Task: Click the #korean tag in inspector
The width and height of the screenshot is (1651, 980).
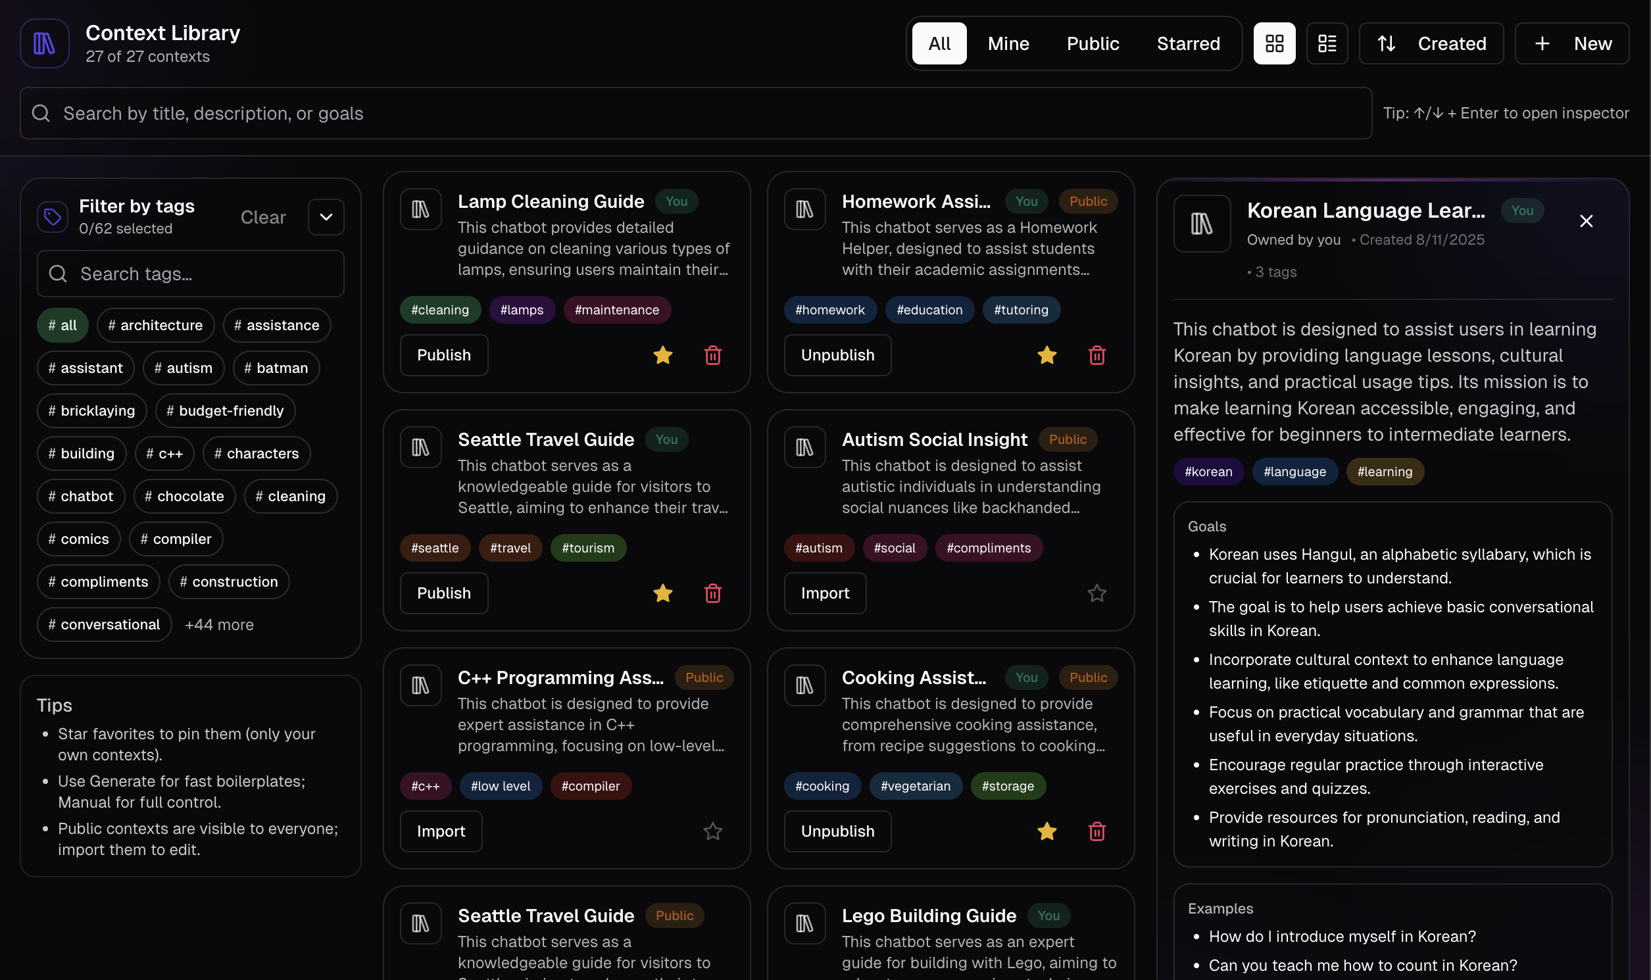Action: coord(1208,472)
